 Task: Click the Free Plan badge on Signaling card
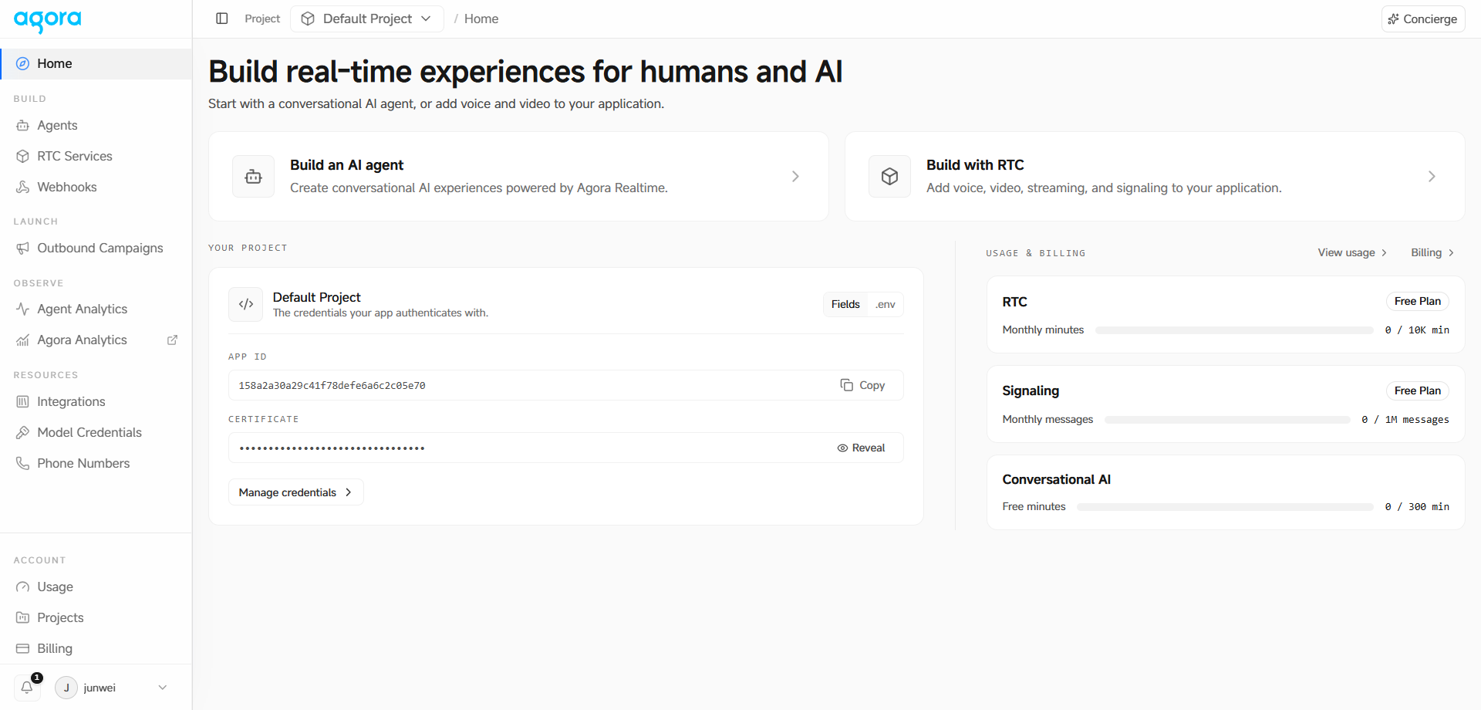tap(1418, 391)
